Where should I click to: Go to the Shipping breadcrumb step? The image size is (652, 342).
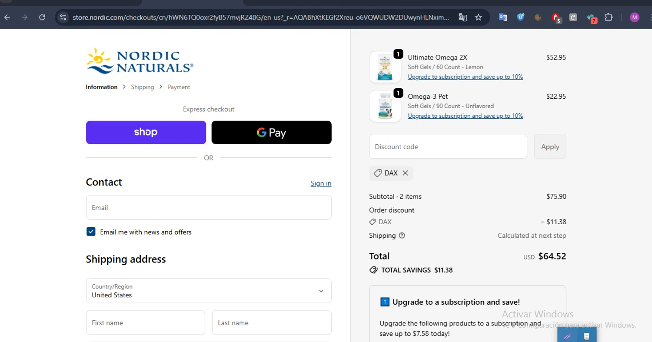[143, 87]
